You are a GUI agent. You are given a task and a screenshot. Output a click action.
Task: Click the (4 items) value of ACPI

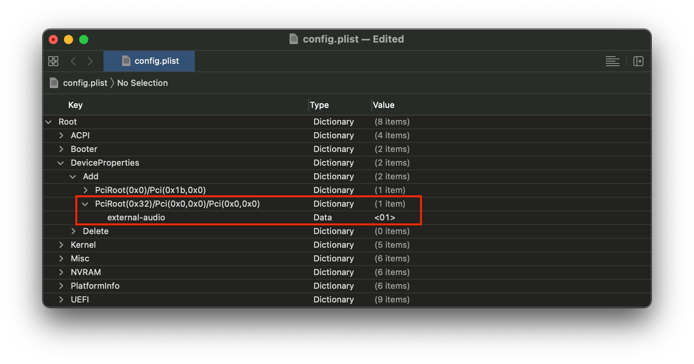click(392, 135)
